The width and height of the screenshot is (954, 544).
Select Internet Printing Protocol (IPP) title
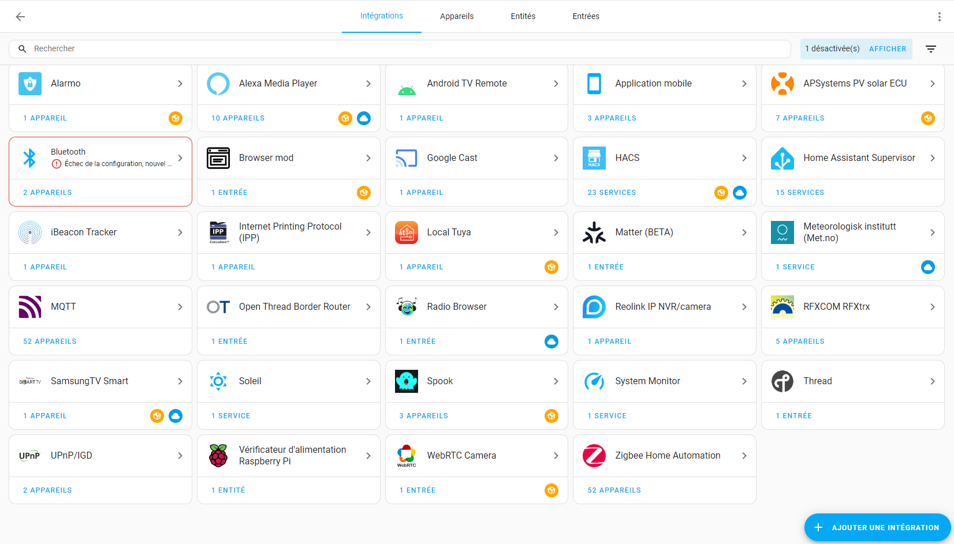click(290, 232)
